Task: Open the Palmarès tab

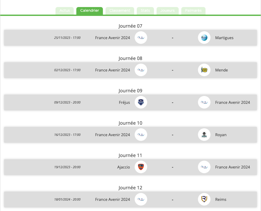Action: point(193,11)
